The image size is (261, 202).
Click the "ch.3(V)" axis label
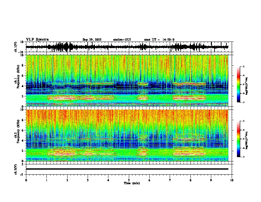16,170
